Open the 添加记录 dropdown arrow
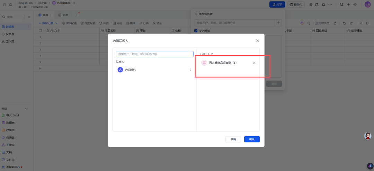Image resolution: width=374 pixels, height=171 pixels. [56, 23]
